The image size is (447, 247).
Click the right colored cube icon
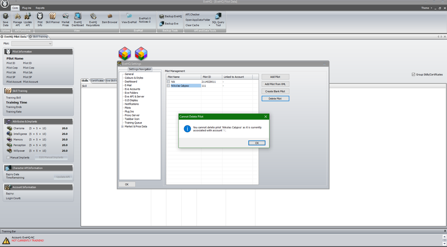pyautogui.click(x=141, y=53)
